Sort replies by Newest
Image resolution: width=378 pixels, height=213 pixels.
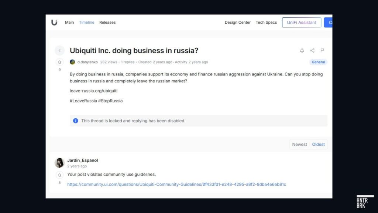coord(299,145)
